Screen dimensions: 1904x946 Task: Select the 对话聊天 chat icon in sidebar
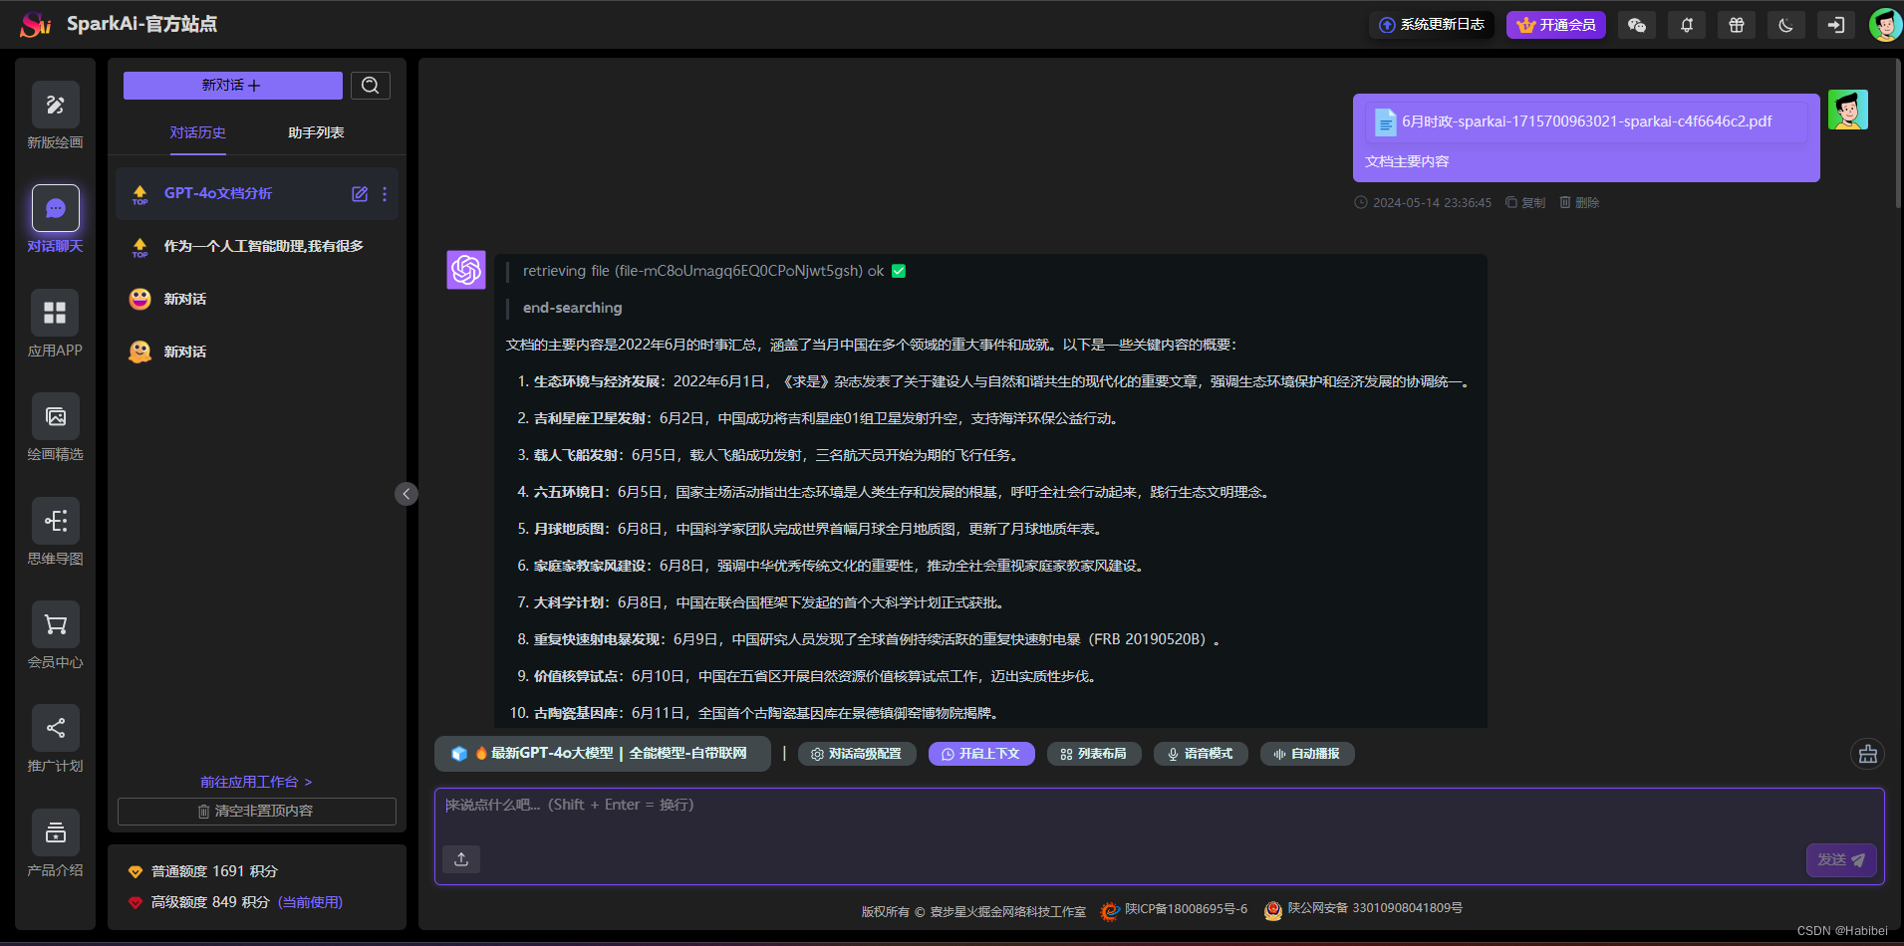[55, 208]
